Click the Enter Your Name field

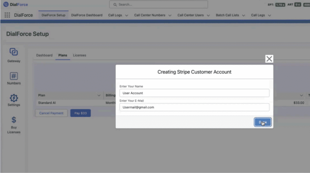pos(194,93)
